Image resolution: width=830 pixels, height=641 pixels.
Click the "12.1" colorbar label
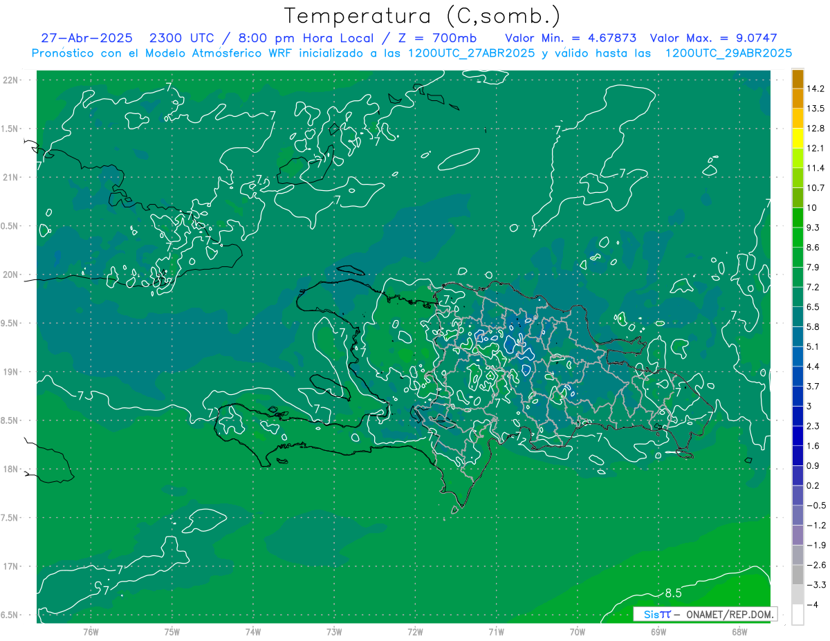tap(816, 149)
